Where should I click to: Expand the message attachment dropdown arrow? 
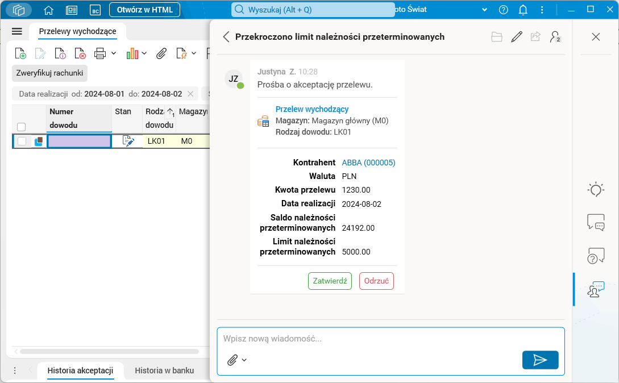click(244, 360)
